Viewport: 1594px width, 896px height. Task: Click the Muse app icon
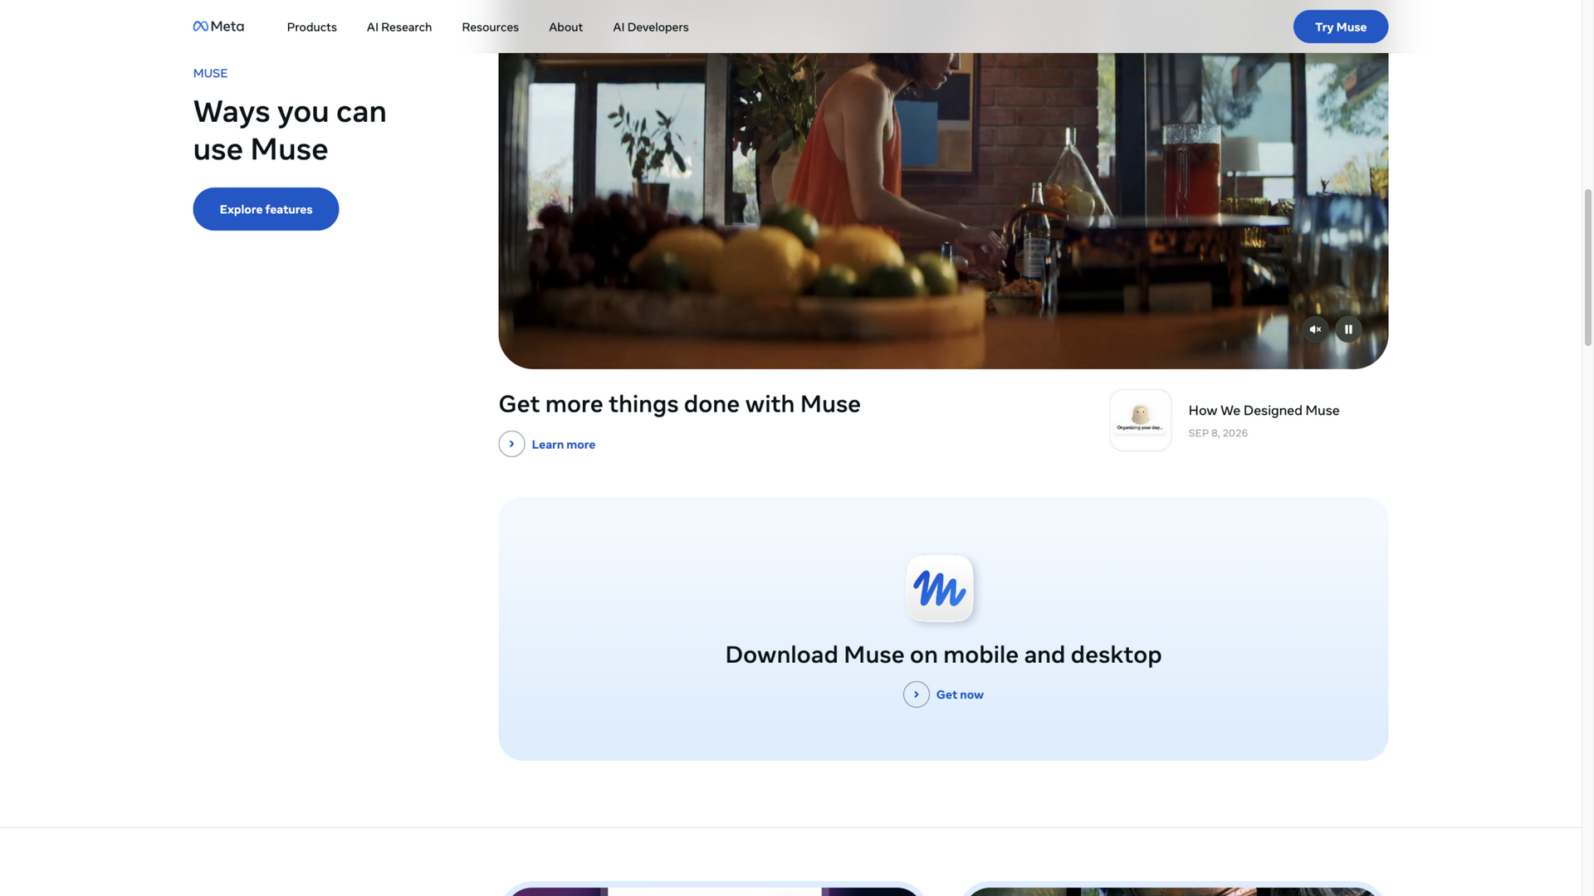click(939, 588)
